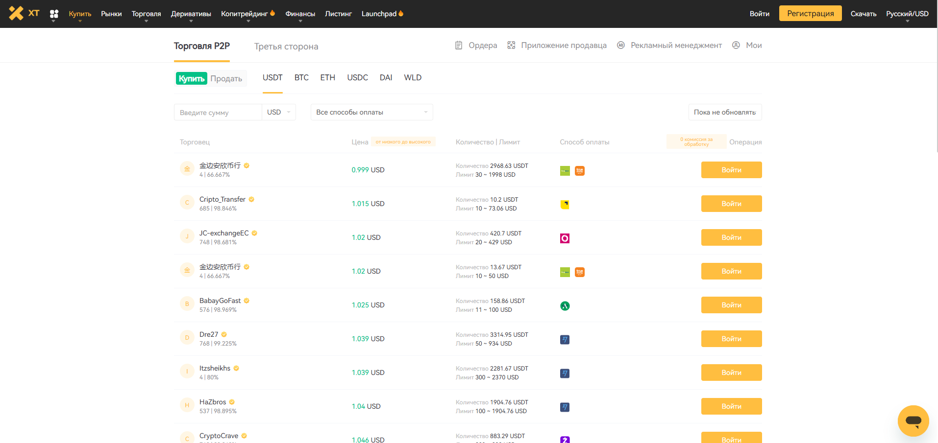The height and width of the screenshot is (443, 938).
Task: Expand the Торговля navigation menu
Action: (146, 14)
